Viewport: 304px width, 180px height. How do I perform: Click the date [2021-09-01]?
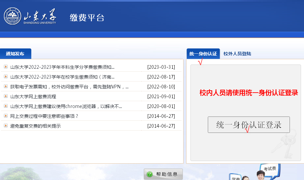(x=161, y=97)
